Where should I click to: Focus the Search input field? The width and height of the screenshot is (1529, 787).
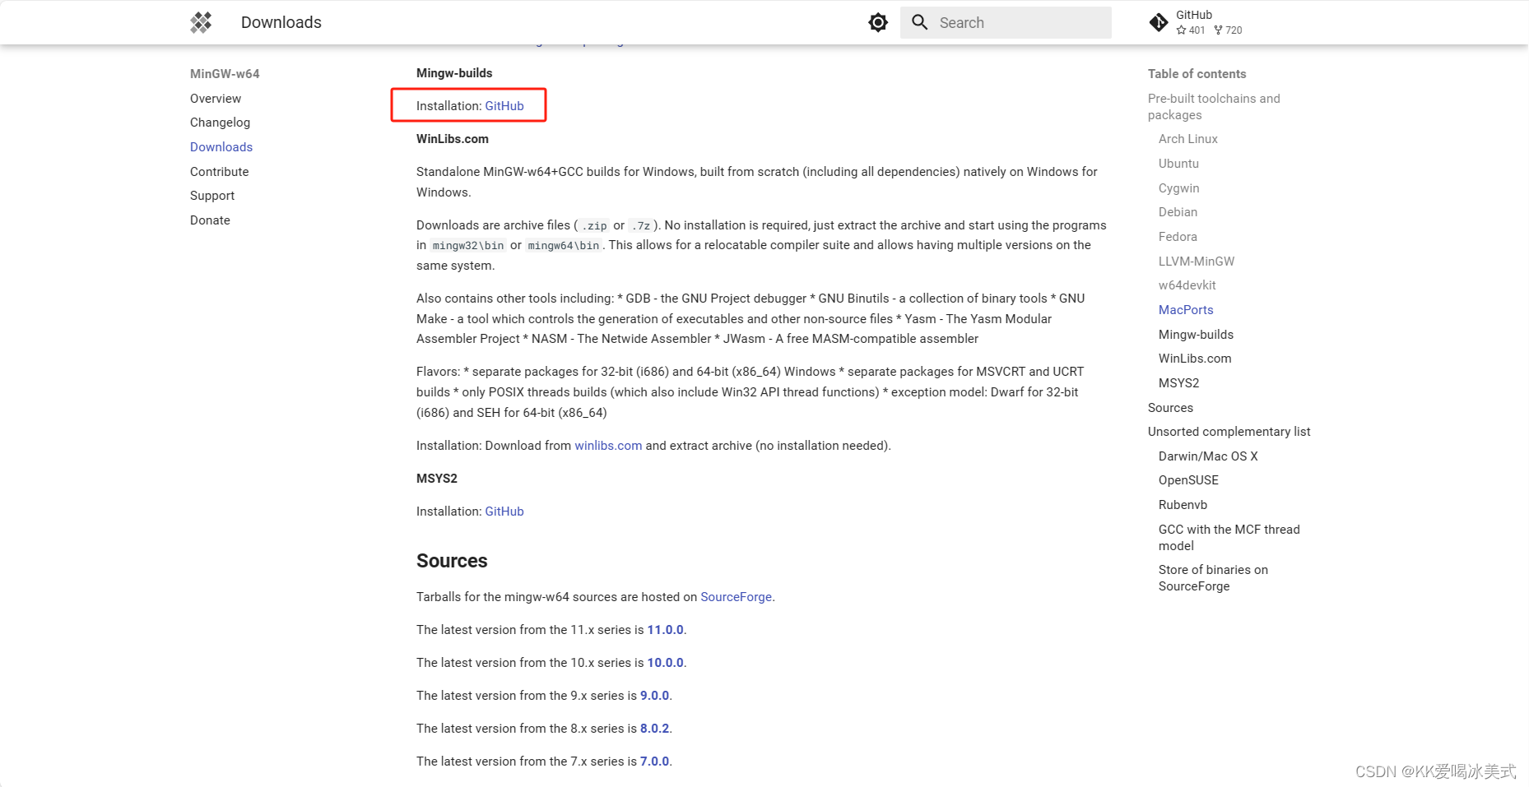1006,22
